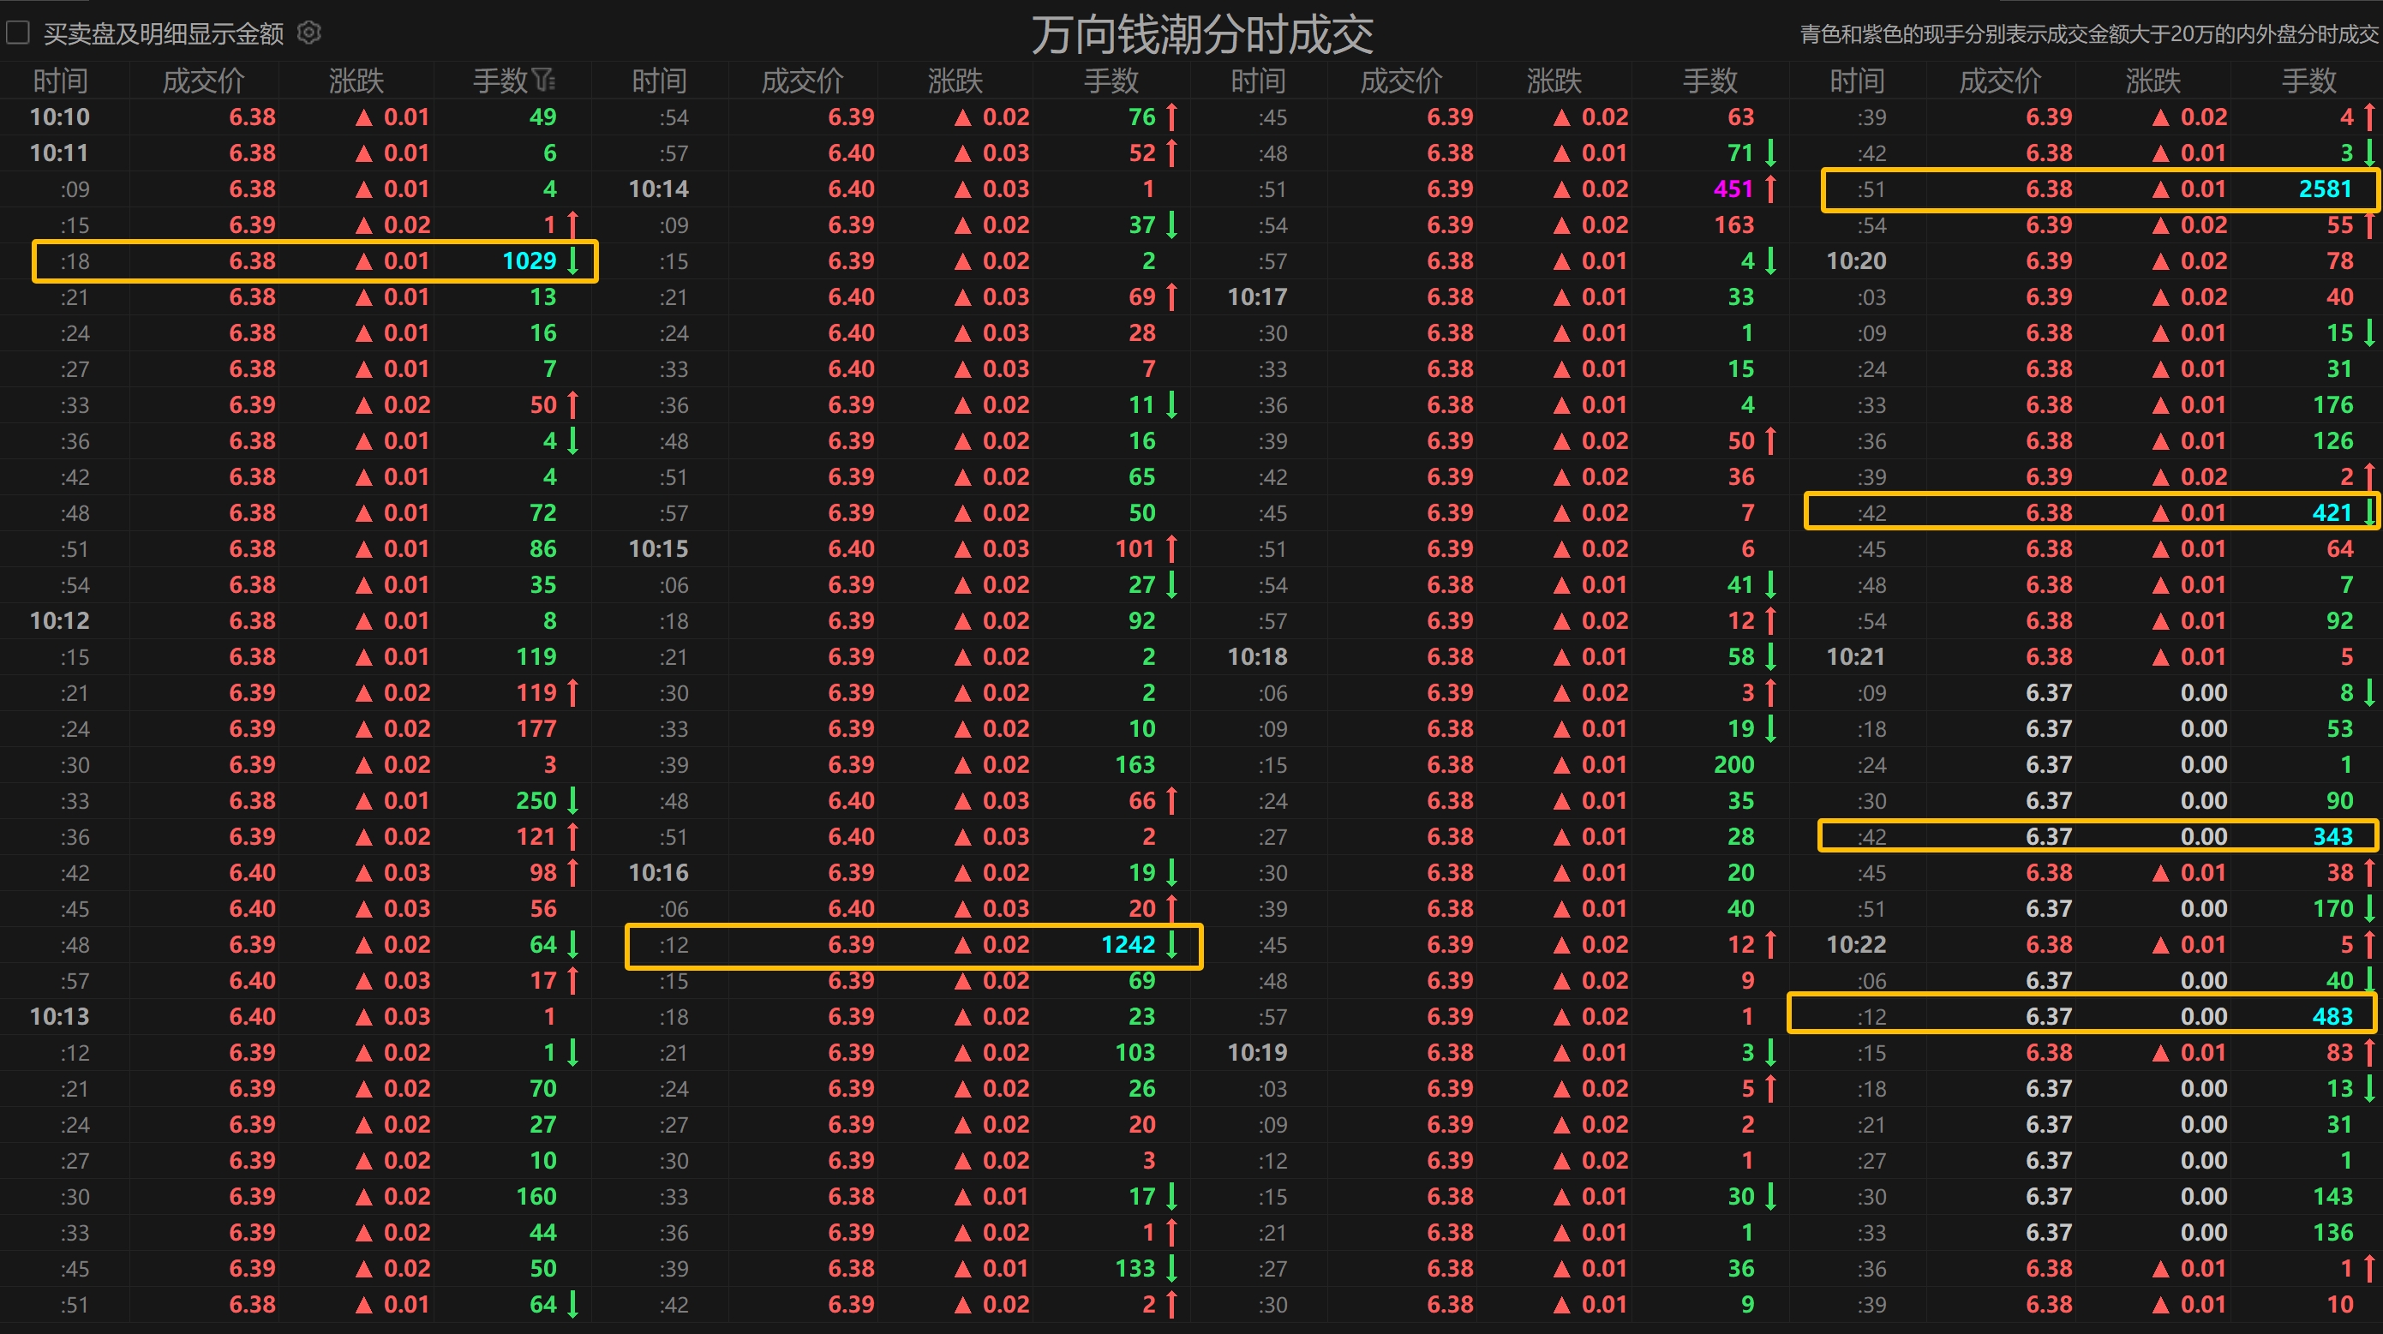Click the green 170 volume cell

coord(2332,909)
